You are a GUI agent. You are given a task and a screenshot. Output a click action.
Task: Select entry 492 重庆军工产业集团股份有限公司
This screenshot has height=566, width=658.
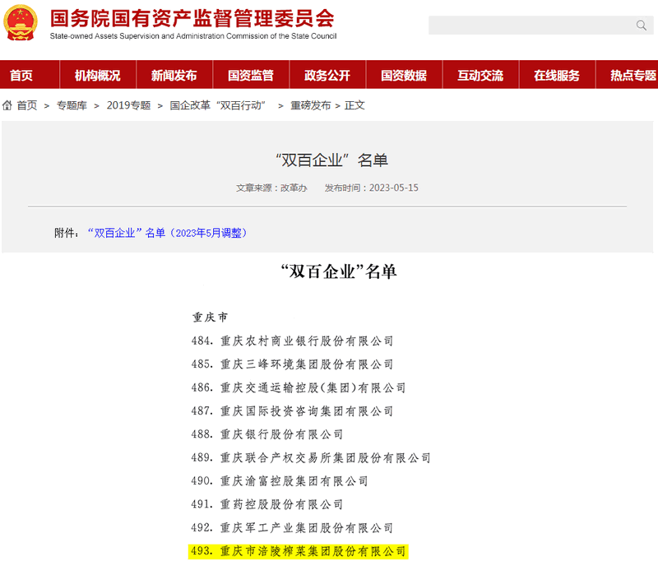(292, 528)
